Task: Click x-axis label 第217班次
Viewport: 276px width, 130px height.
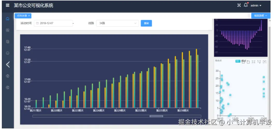Action: [x=35, y=111]
